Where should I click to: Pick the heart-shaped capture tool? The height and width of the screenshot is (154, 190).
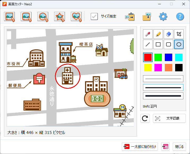pos(76,17)
